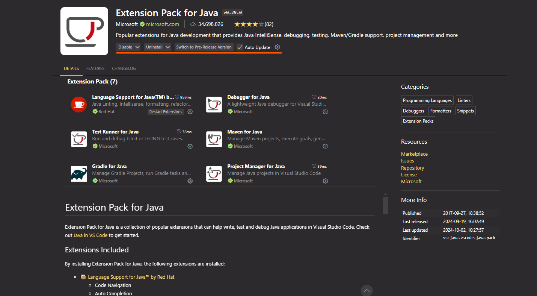537x296 pixels.
Task: Click the Code Navigation list item
Action: (x=113, y=285)
